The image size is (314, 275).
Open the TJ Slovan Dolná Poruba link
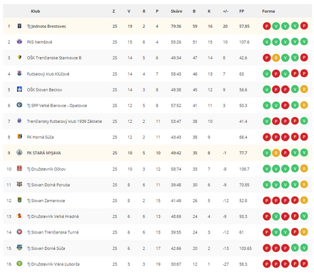pyautogui.click(x=49, y=185)
